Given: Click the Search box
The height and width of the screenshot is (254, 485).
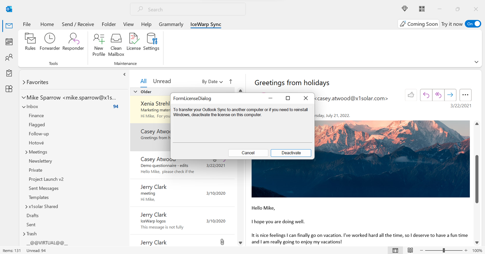Looking at the screenshot, I should (188, 9).
